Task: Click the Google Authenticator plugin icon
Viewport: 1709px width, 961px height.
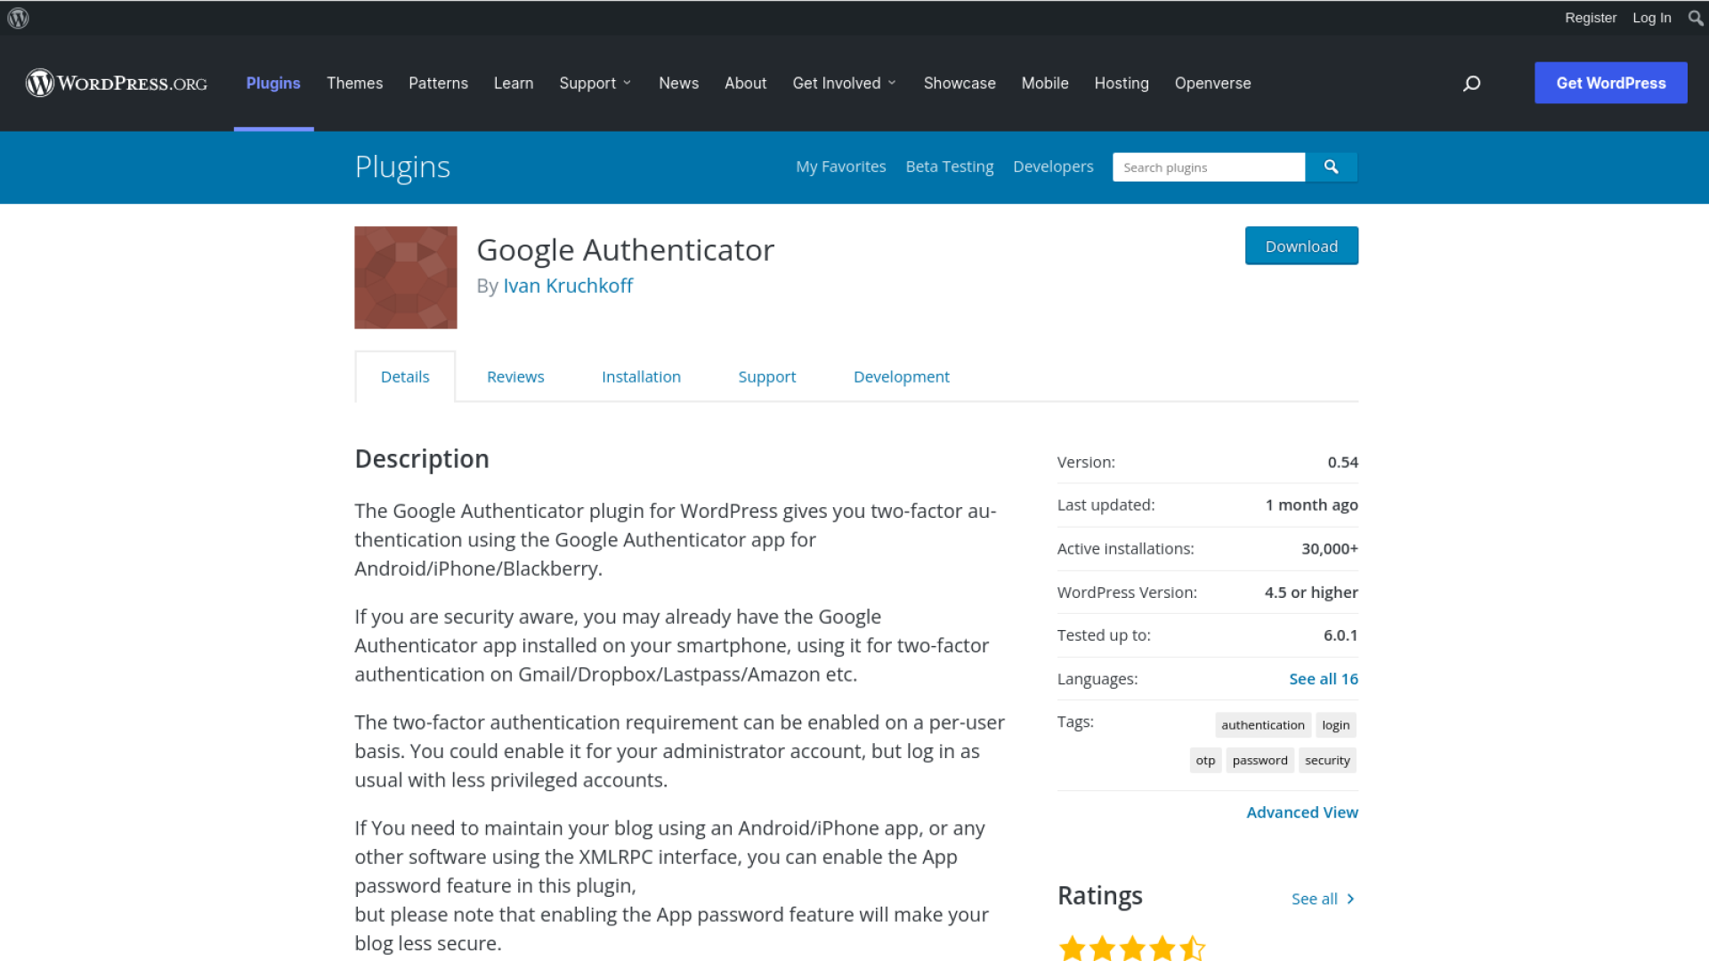Action: [406, 278]
